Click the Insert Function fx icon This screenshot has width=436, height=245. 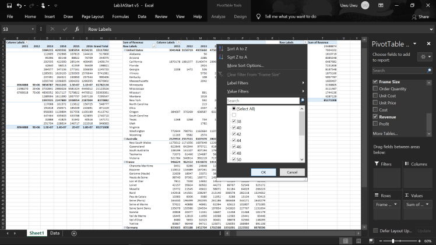point(77,29)
